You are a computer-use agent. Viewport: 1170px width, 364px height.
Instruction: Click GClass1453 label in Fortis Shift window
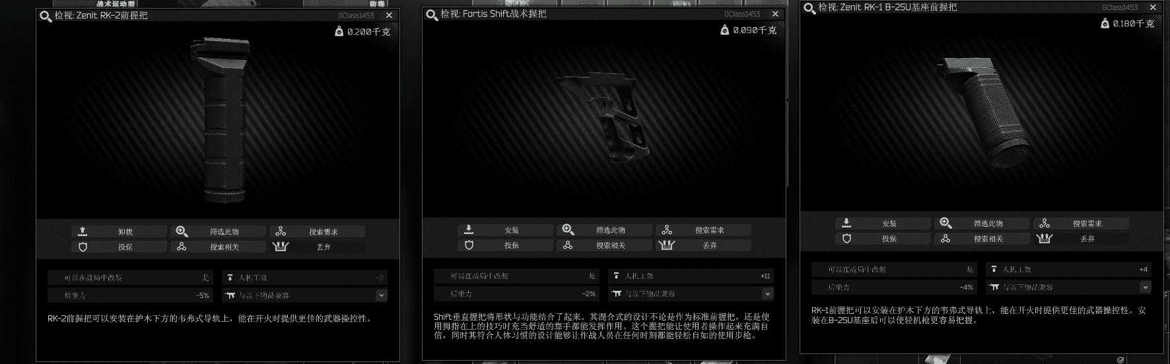point(742,14)
